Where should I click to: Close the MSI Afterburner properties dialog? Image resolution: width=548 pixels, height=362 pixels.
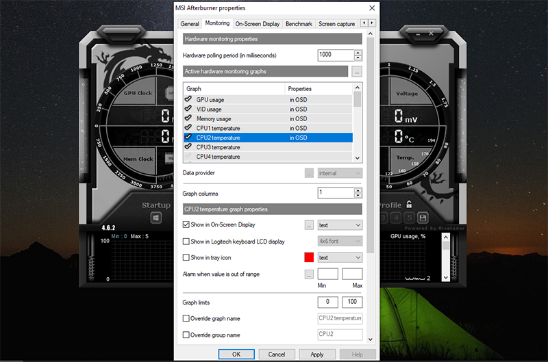372,8
